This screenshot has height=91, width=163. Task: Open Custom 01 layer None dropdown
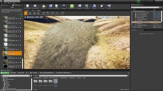[x=11, y=58]
